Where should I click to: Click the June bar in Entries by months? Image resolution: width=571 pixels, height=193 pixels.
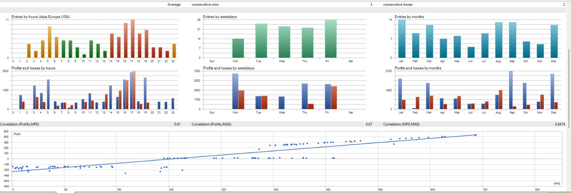coord(471,52)
